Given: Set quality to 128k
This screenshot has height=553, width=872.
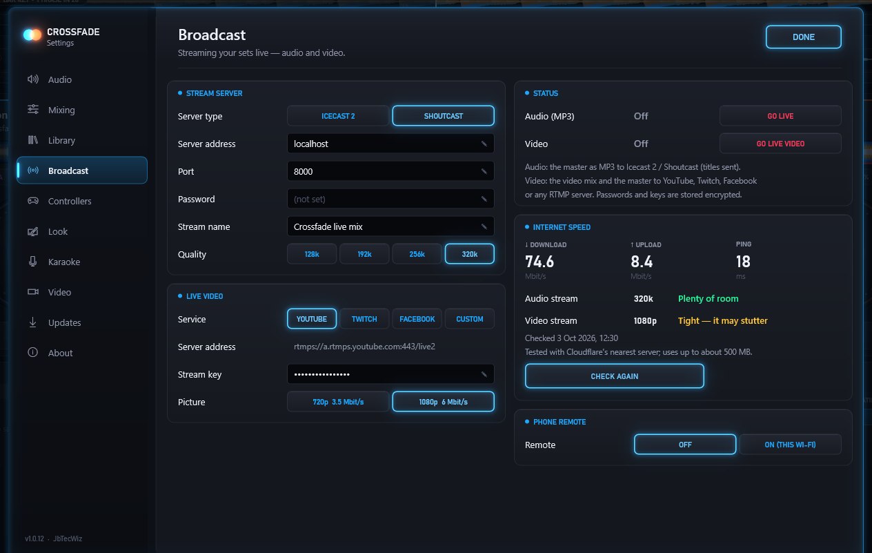Looking at the screenshot, I should 312,254.
